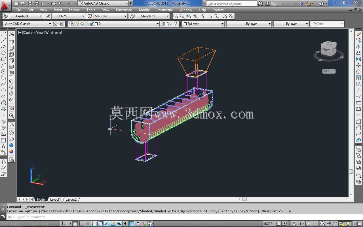Image resolution: width=363 pixels, height=227 pixels.
Task: Click the FRONT face of the ViewCube
Action: point(326,50)
